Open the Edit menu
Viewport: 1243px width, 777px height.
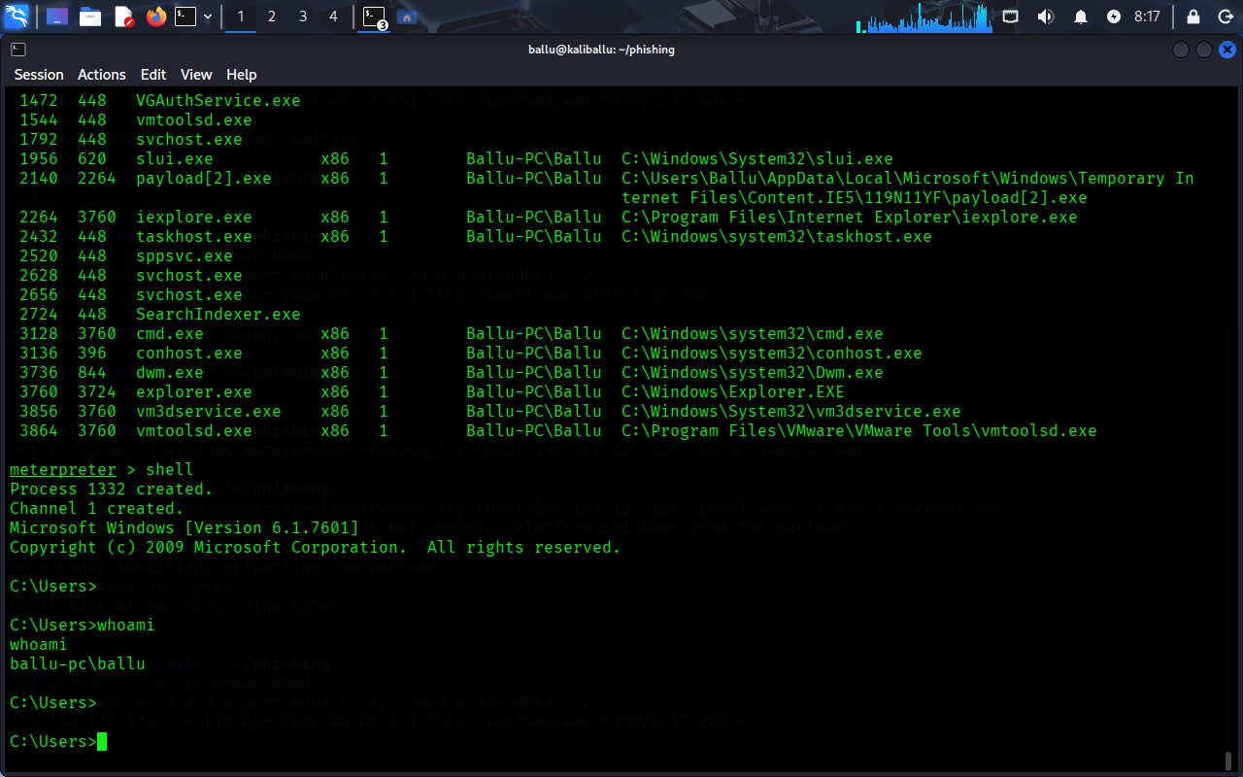click(153, 75)
